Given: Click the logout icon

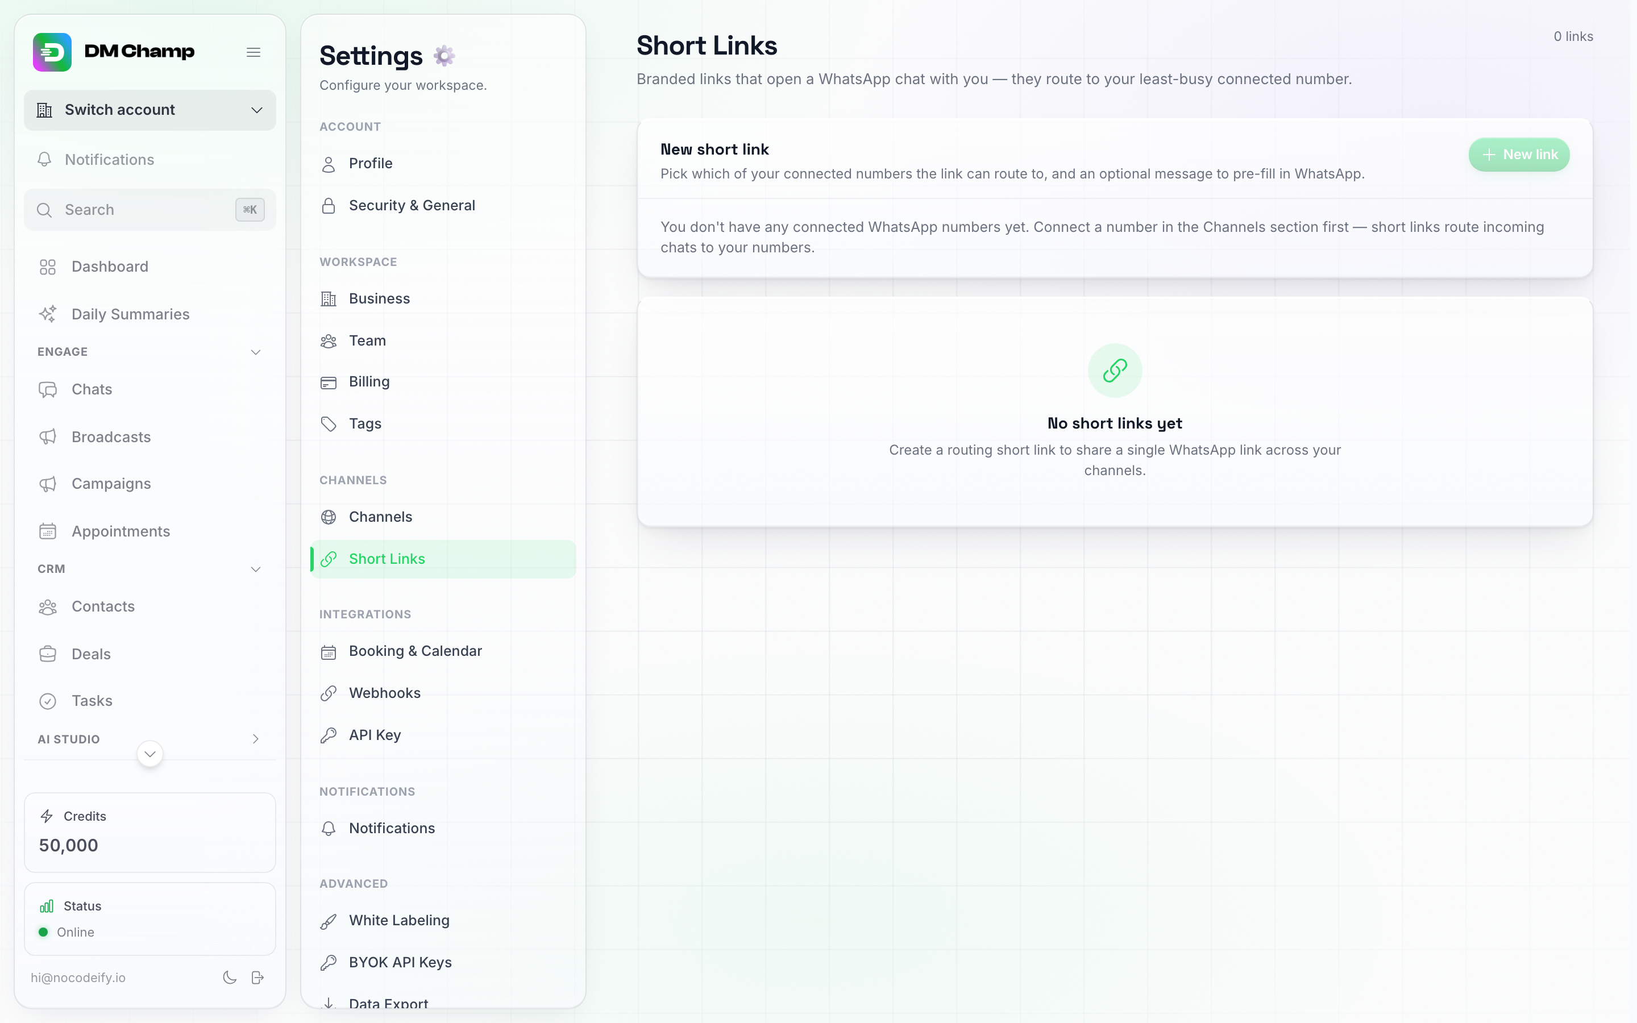Looking at the screenshot, I should [x=257, y=978].
